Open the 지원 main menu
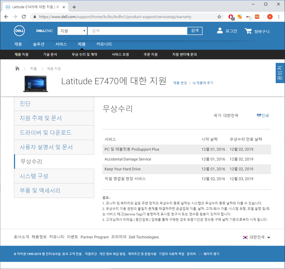Screen dimensions: 285x269 tap(82, 44)
